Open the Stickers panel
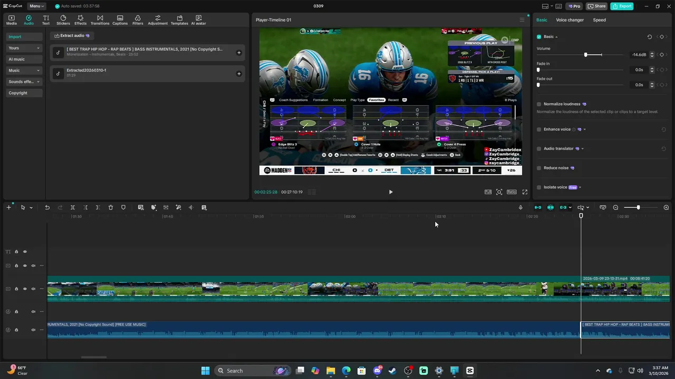 point(63,20)
